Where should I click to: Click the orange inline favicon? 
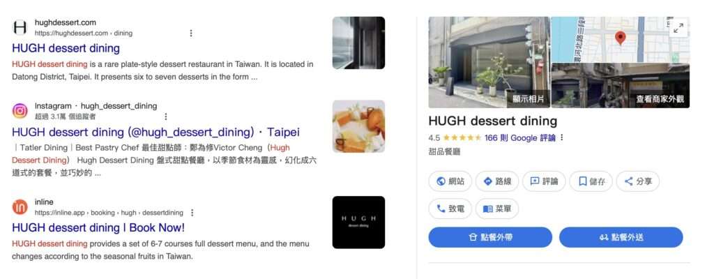tap(20, 207)
